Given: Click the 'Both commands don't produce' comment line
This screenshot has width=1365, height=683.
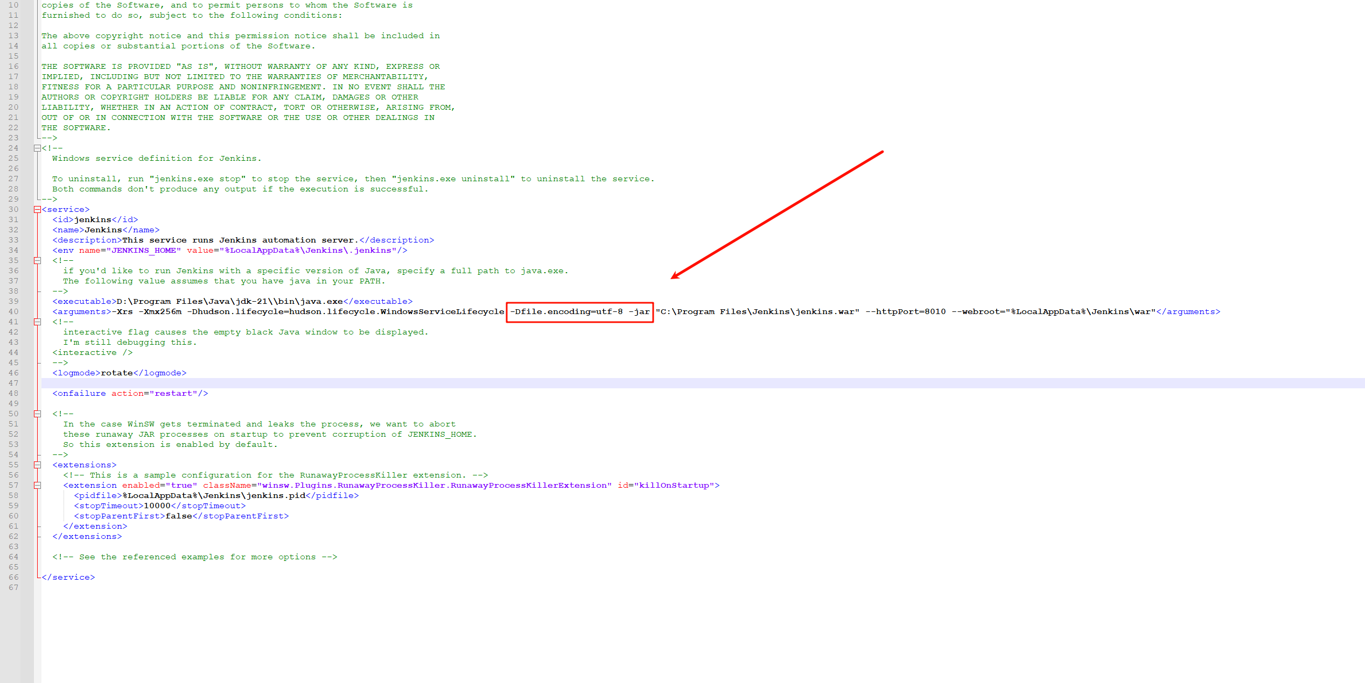Looking at the screenshot, I should [x=240, y=189].
